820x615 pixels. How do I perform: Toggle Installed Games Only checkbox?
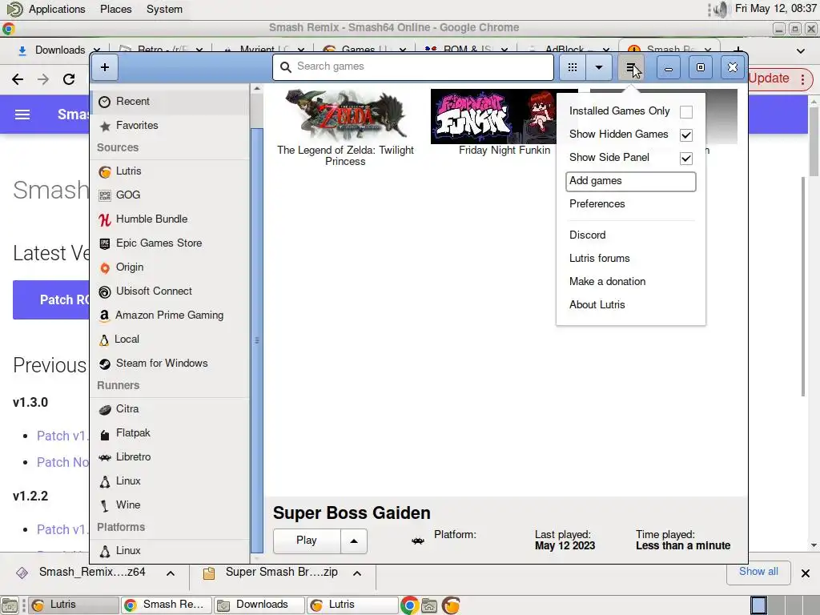[x=686, y=112]
